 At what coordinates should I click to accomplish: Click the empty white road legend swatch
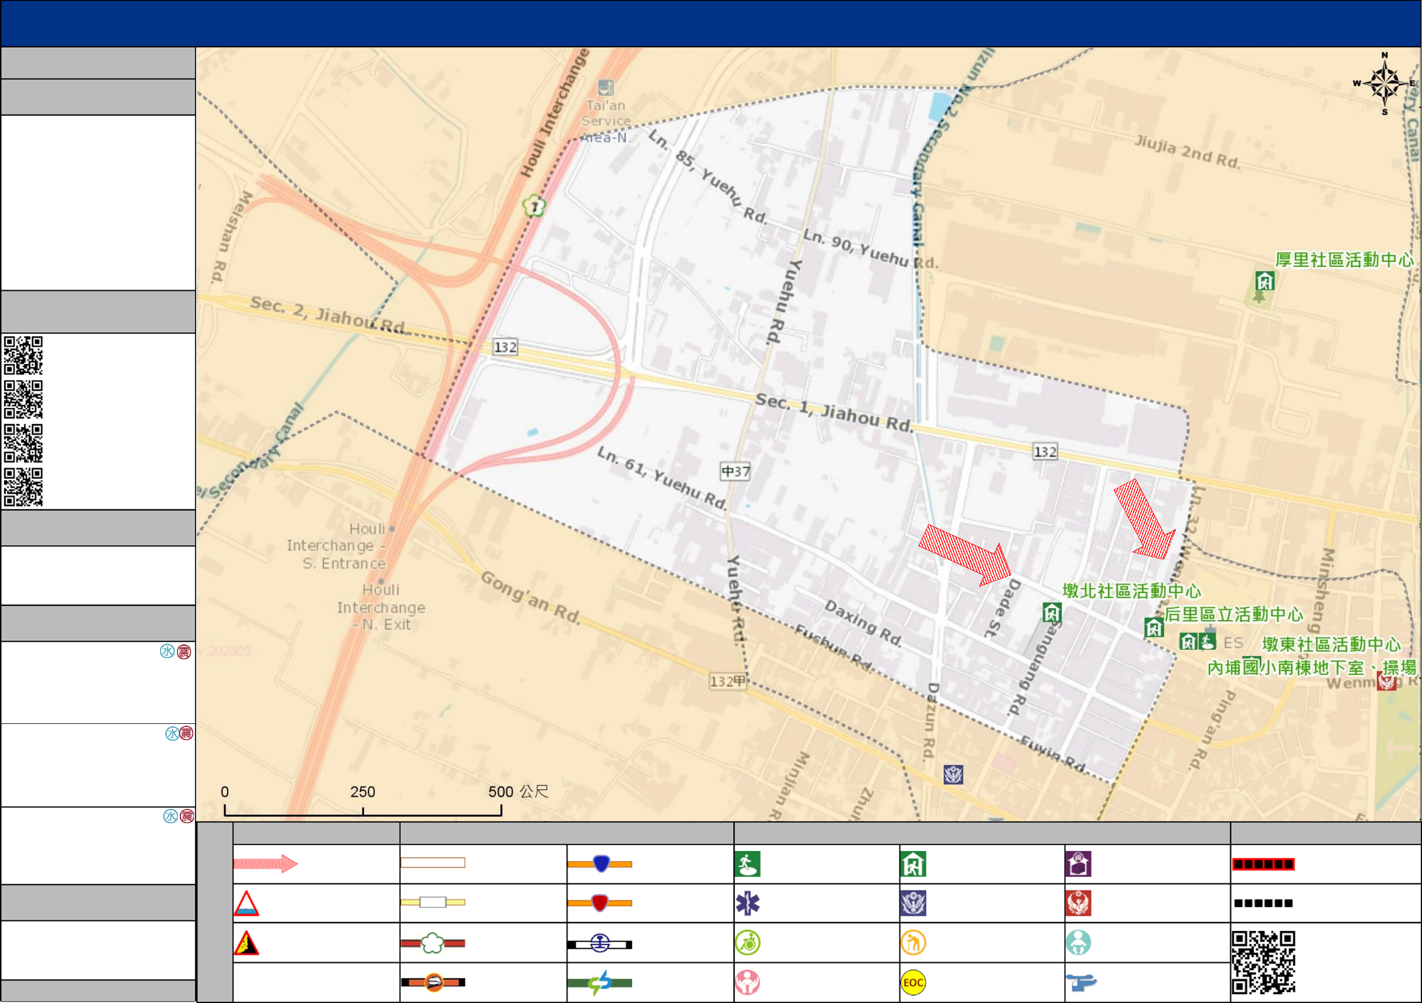coord(432,863)
